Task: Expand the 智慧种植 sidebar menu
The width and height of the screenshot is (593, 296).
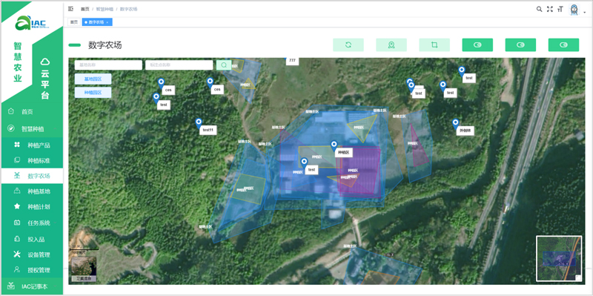Action: tap(32, 128)
